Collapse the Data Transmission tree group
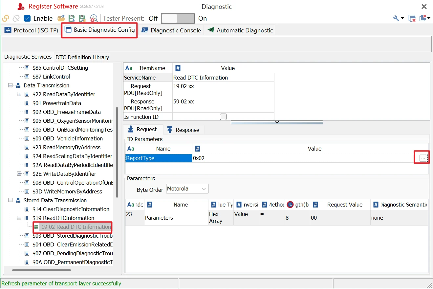Image resolution: width=433 pixels, height=289 pixels. pyautogui.click(x=10, y=85)
